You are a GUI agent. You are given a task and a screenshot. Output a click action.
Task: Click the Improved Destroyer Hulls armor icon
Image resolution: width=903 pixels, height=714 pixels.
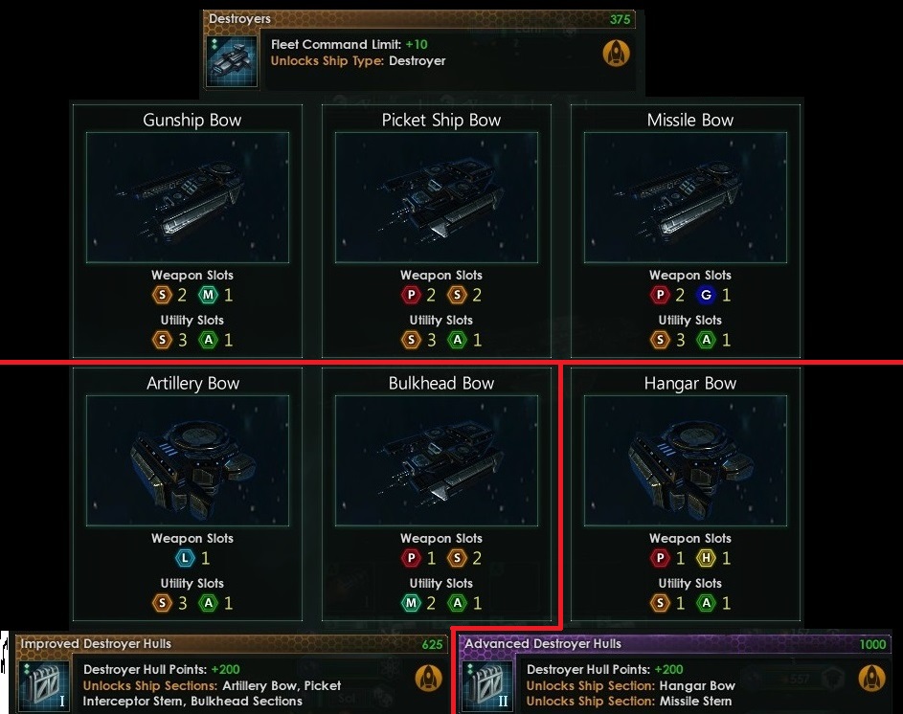44,686
